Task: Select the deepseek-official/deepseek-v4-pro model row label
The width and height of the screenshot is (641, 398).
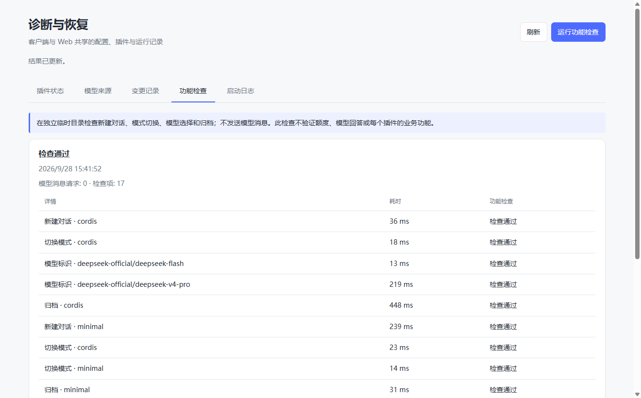Action: (x=118, y=284)
